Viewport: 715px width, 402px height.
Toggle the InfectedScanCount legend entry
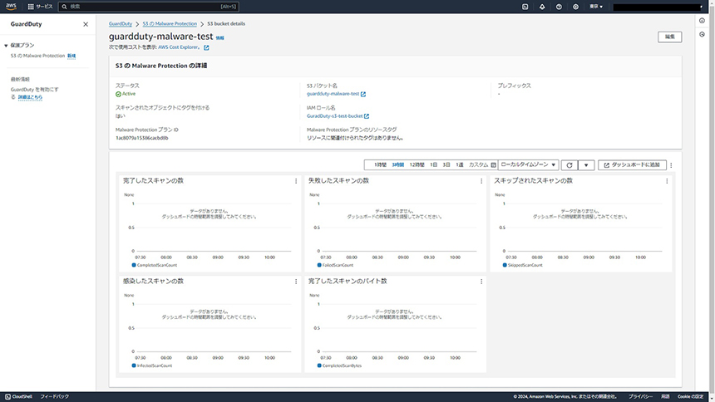click(x=152, y=365)
